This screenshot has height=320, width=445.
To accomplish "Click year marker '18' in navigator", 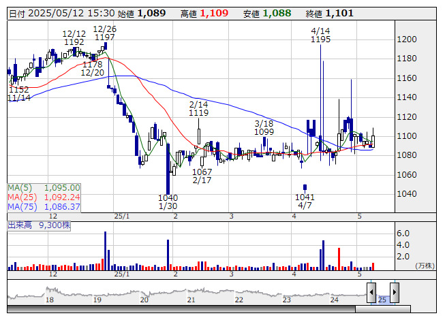I will pyautogui.click(x=49, y=300).
